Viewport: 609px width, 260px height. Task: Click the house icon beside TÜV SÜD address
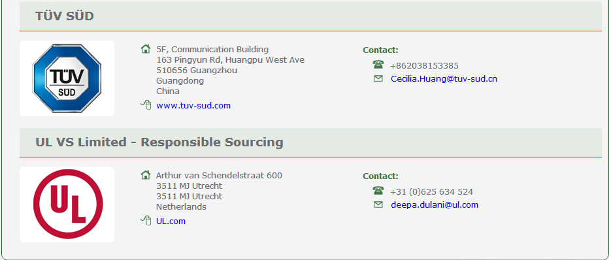146,49
